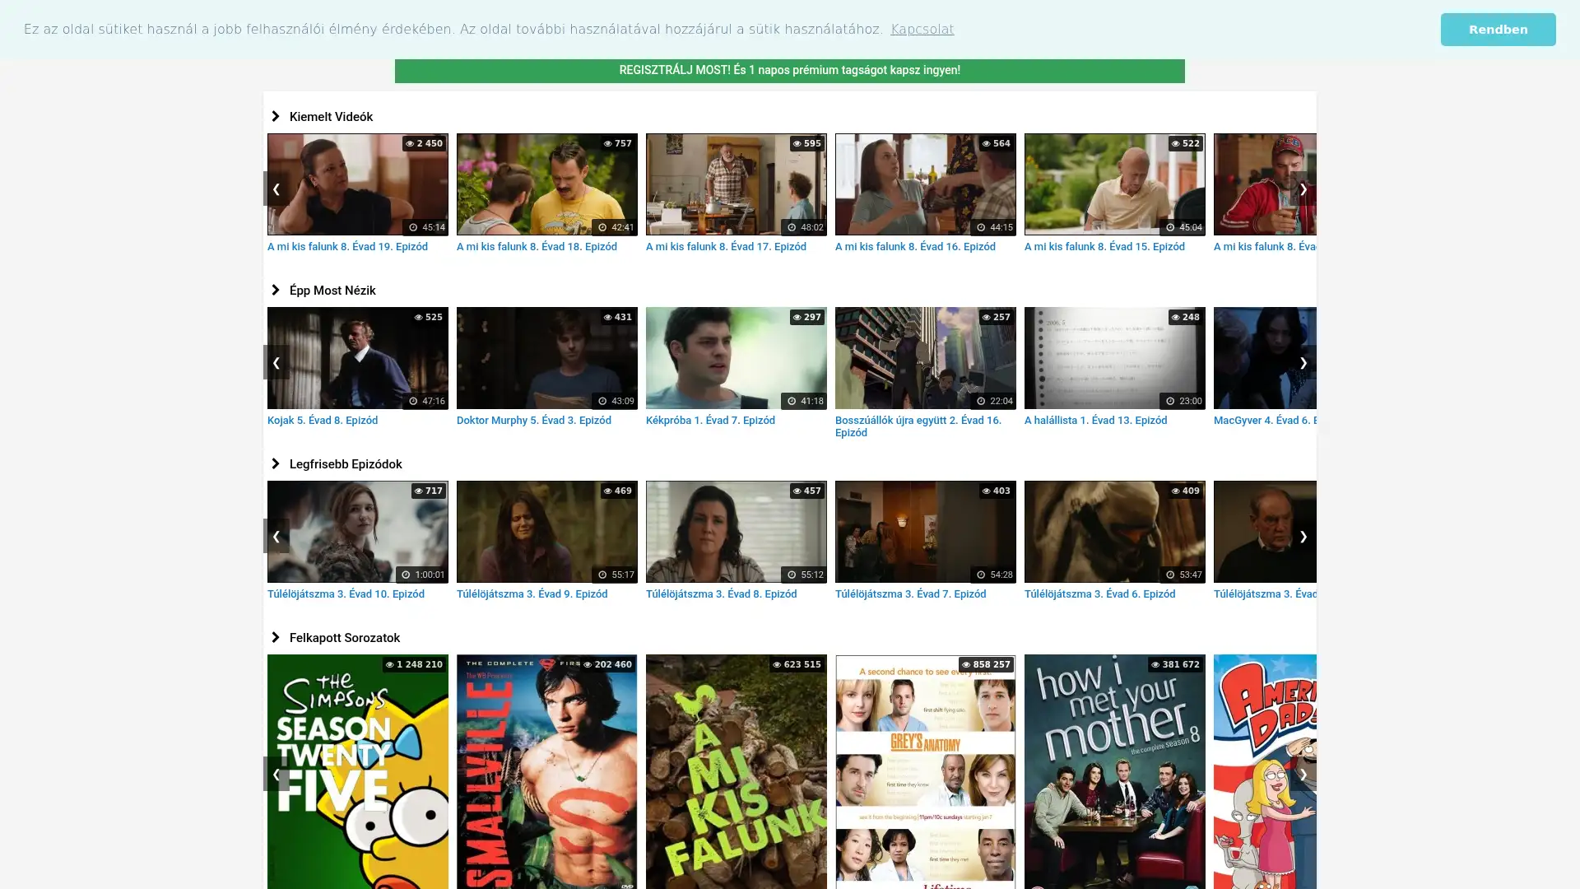The height and width of the screenshot is (889, 1580).
Task: Click the REGISZTRÁLJ MOST premium banner
Action: click(789, 71)
